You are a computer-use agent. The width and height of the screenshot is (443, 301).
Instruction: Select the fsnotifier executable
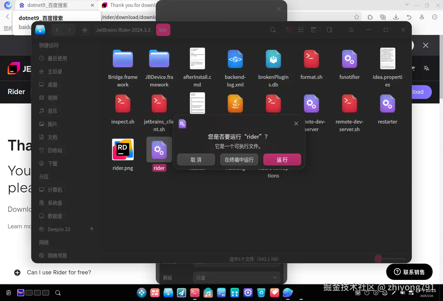(350, 59)
